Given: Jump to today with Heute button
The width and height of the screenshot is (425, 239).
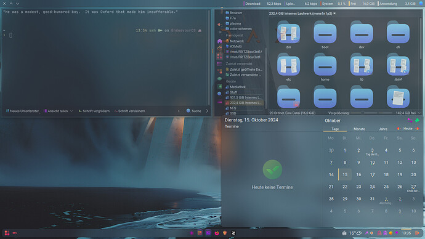Looking at the screenshot, I should click(408, 129).
